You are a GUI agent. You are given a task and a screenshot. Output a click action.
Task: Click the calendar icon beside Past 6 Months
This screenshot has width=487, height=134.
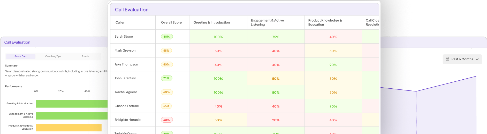447,59
